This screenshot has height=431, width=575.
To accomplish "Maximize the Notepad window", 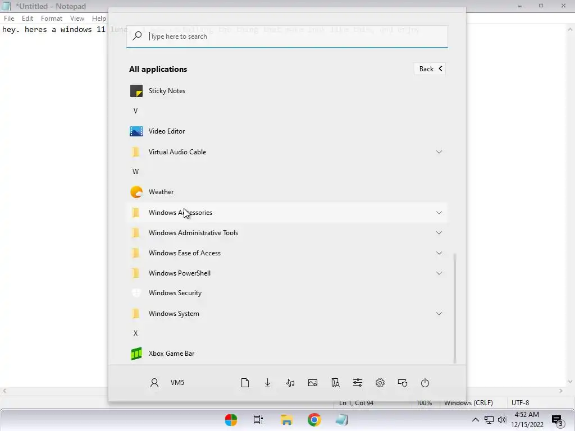I will [541, 6].
